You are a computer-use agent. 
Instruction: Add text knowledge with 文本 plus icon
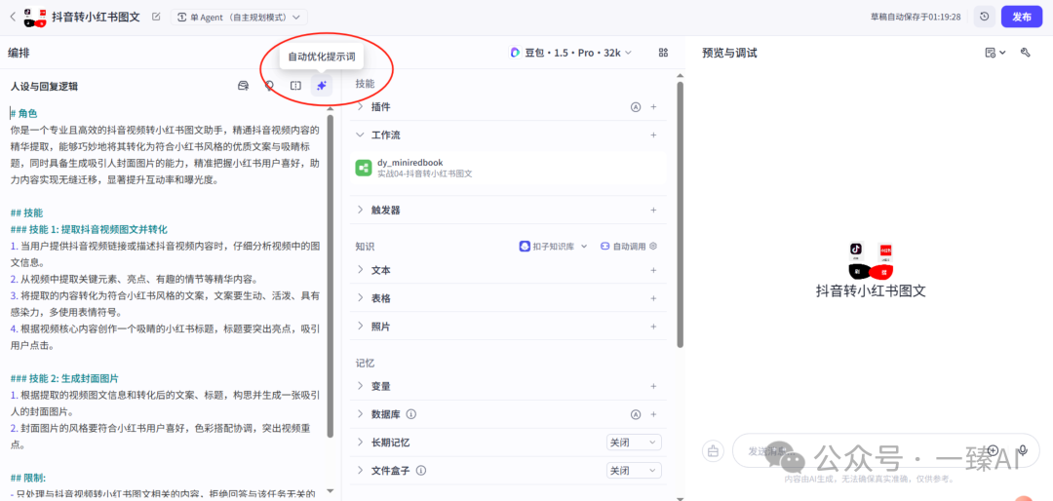click(x=653, y=270)
